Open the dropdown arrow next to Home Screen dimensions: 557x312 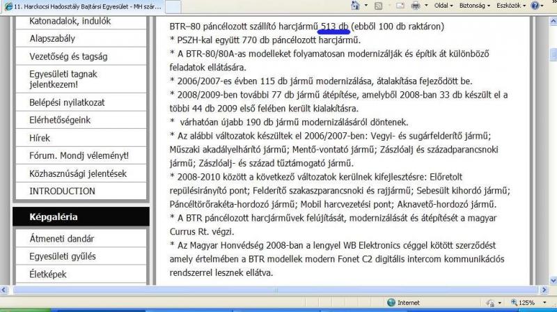[x=365, y=6]
